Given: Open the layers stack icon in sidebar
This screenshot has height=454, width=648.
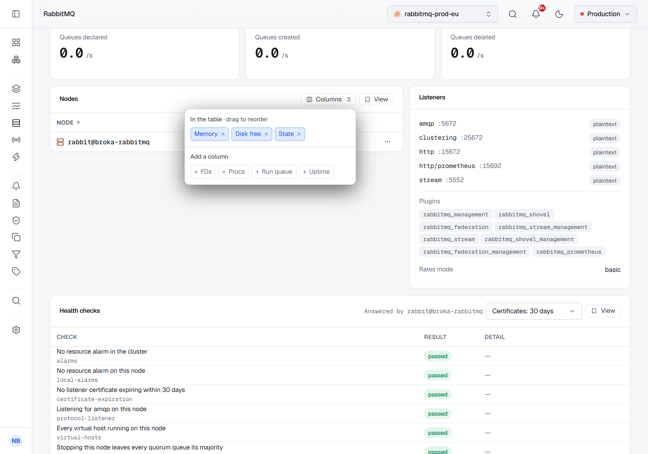Looking at the screenshot, I should pyautogui.click(x=16, y=89).
